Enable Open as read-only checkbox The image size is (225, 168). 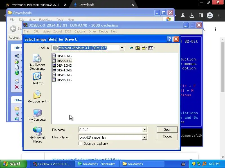click(80, 144)
